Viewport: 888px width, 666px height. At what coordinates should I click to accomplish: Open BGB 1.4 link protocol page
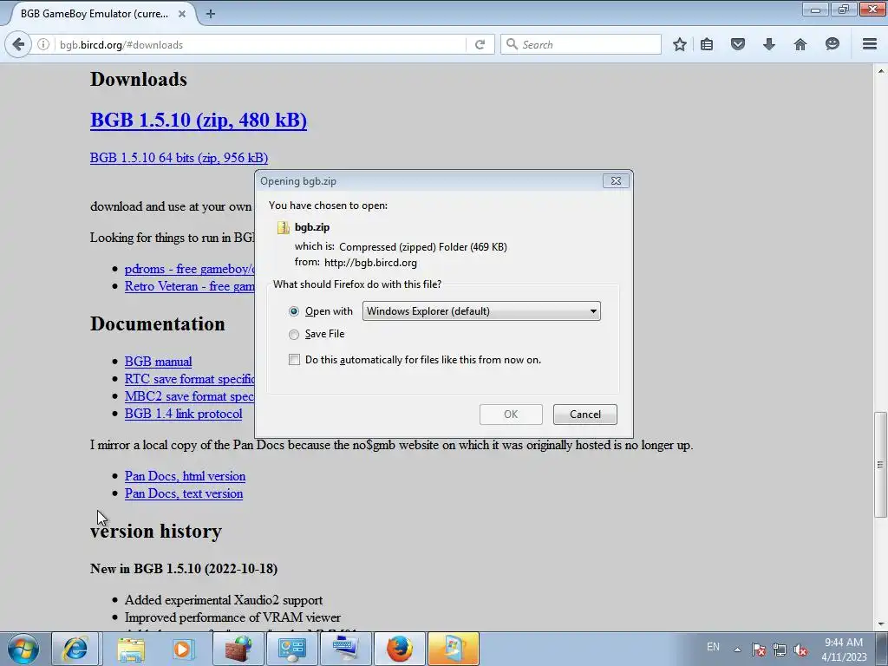(x=184, y=414)
